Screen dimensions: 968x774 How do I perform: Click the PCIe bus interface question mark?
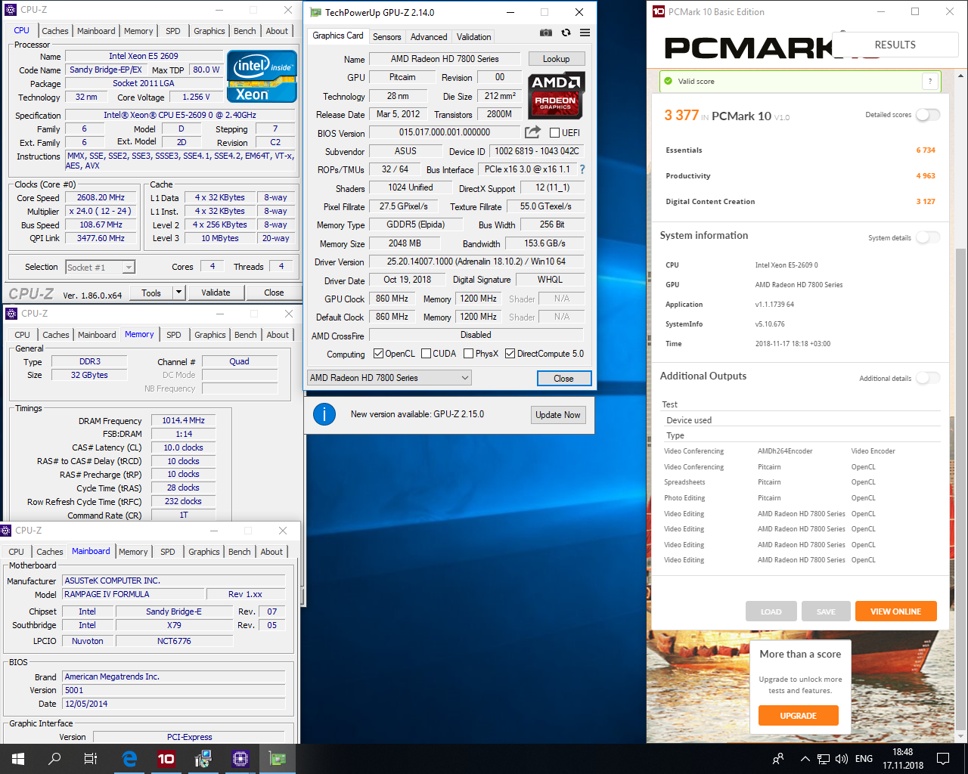(582, 169)
